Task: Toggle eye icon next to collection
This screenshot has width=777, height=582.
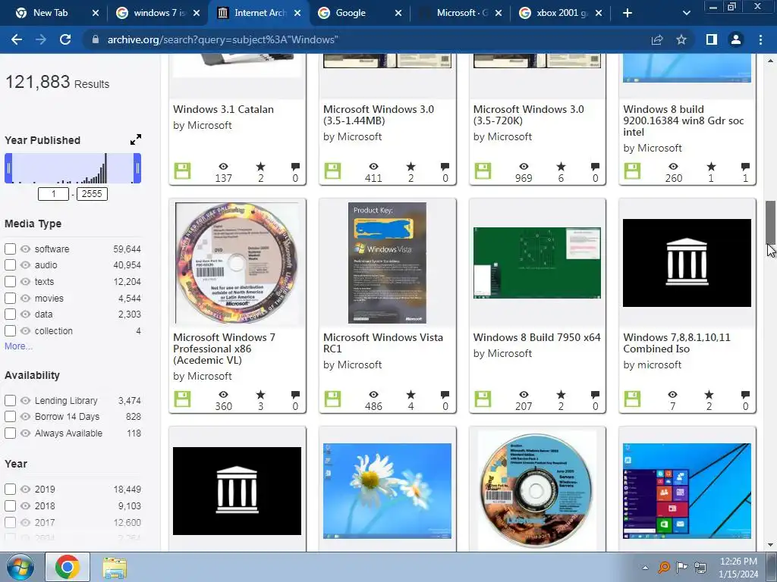Action: pos(25,330)
